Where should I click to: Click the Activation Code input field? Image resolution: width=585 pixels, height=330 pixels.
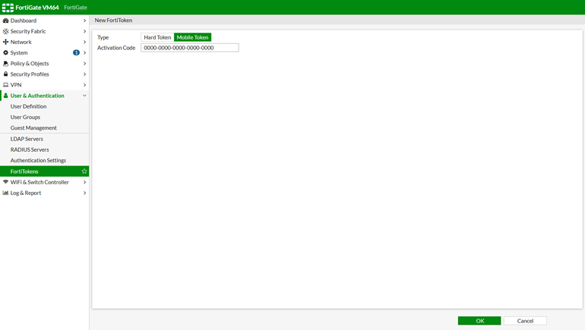click(x=189, y=48)
